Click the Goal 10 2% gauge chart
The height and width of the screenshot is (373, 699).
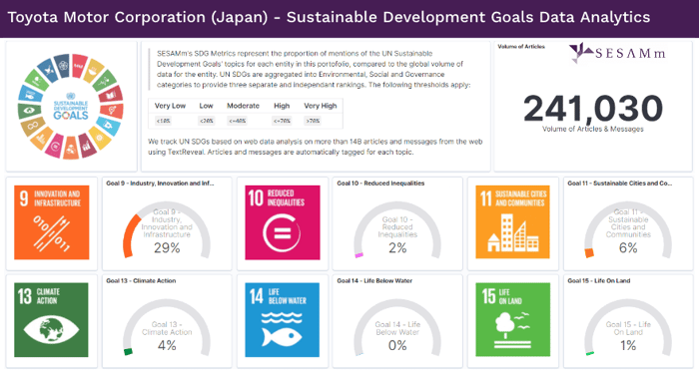(397, 230)
